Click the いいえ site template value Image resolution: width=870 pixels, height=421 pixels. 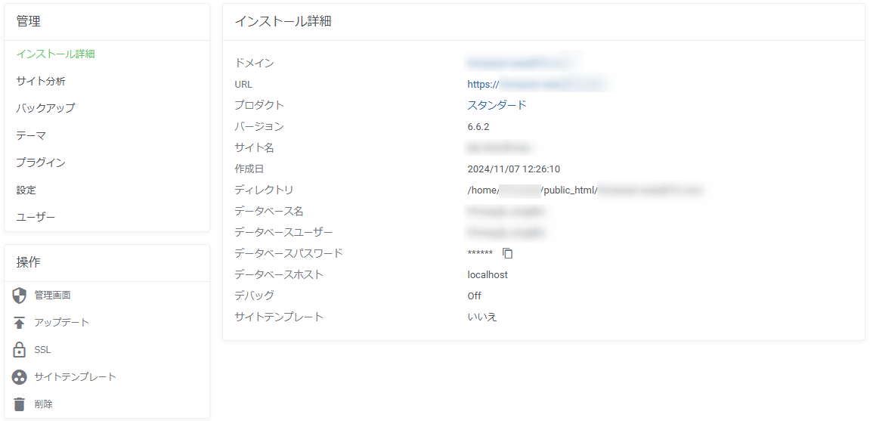click(x=482, y=317)
